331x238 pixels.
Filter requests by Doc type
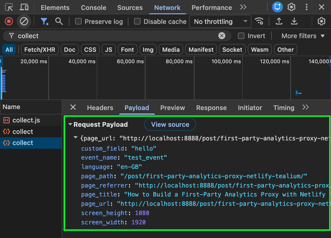(70, 50)
